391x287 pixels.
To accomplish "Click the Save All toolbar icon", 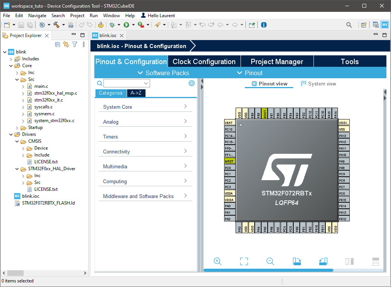I will coord(30,25).
